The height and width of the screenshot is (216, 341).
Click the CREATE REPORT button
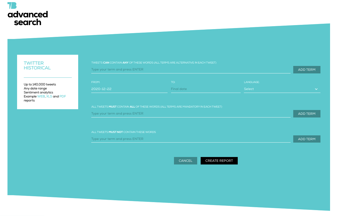219,161
